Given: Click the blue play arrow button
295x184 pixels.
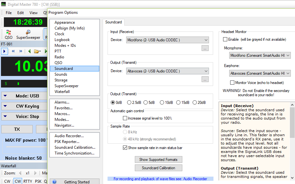Looking at the screenshot, I should (x=4, y=51).
